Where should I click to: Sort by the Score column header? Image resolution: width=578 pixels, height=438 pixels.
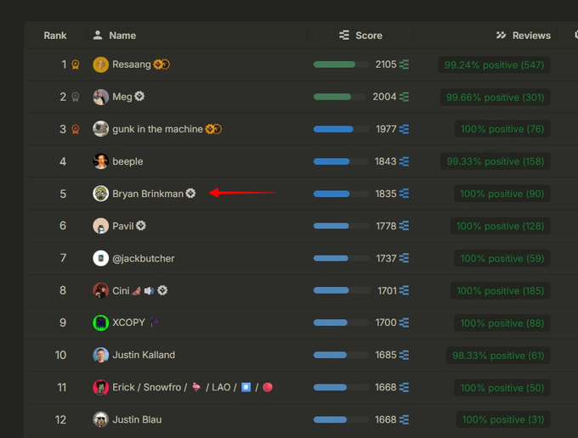pos(369,36)
